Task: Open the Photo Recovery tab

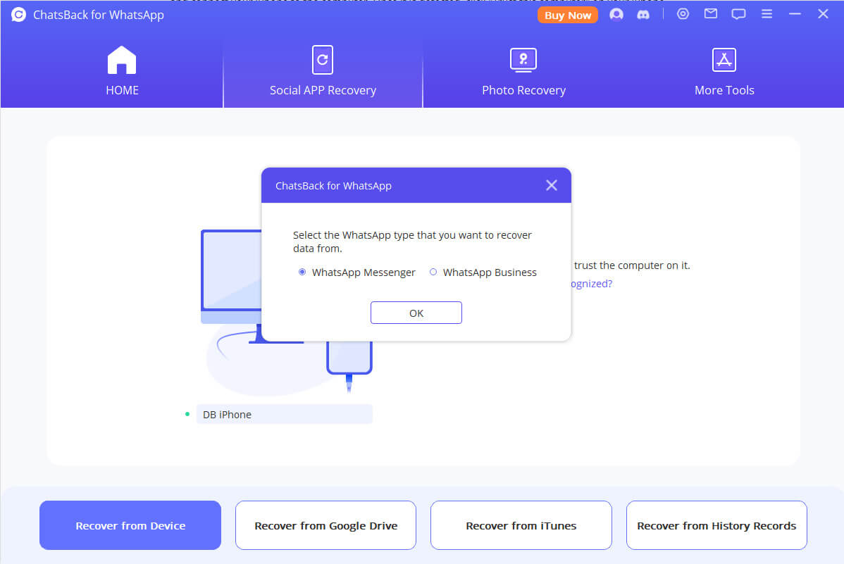Action: 523,71
